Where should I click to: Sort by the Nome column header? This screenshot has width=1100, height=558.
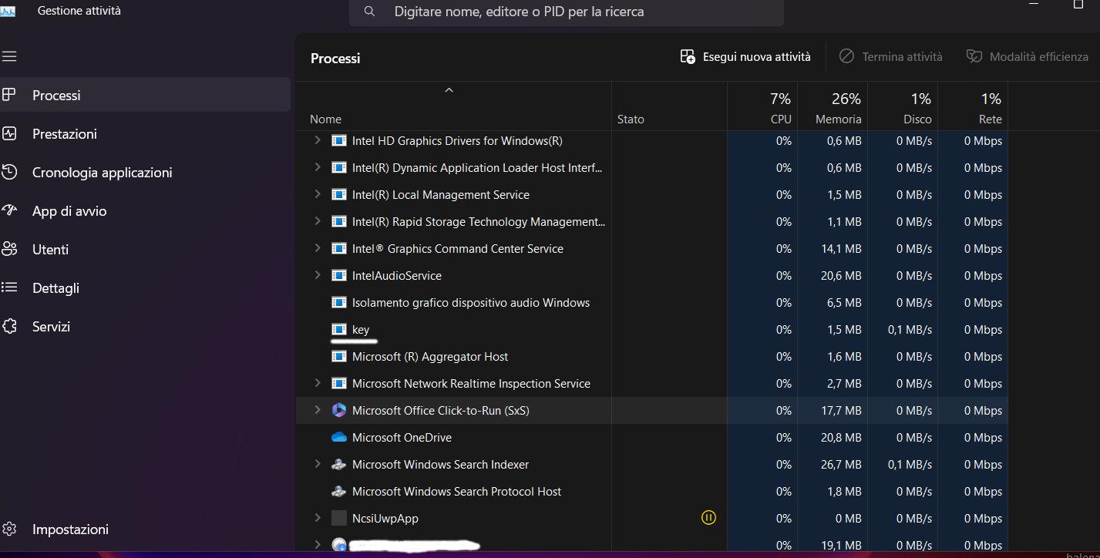(325, 119)
